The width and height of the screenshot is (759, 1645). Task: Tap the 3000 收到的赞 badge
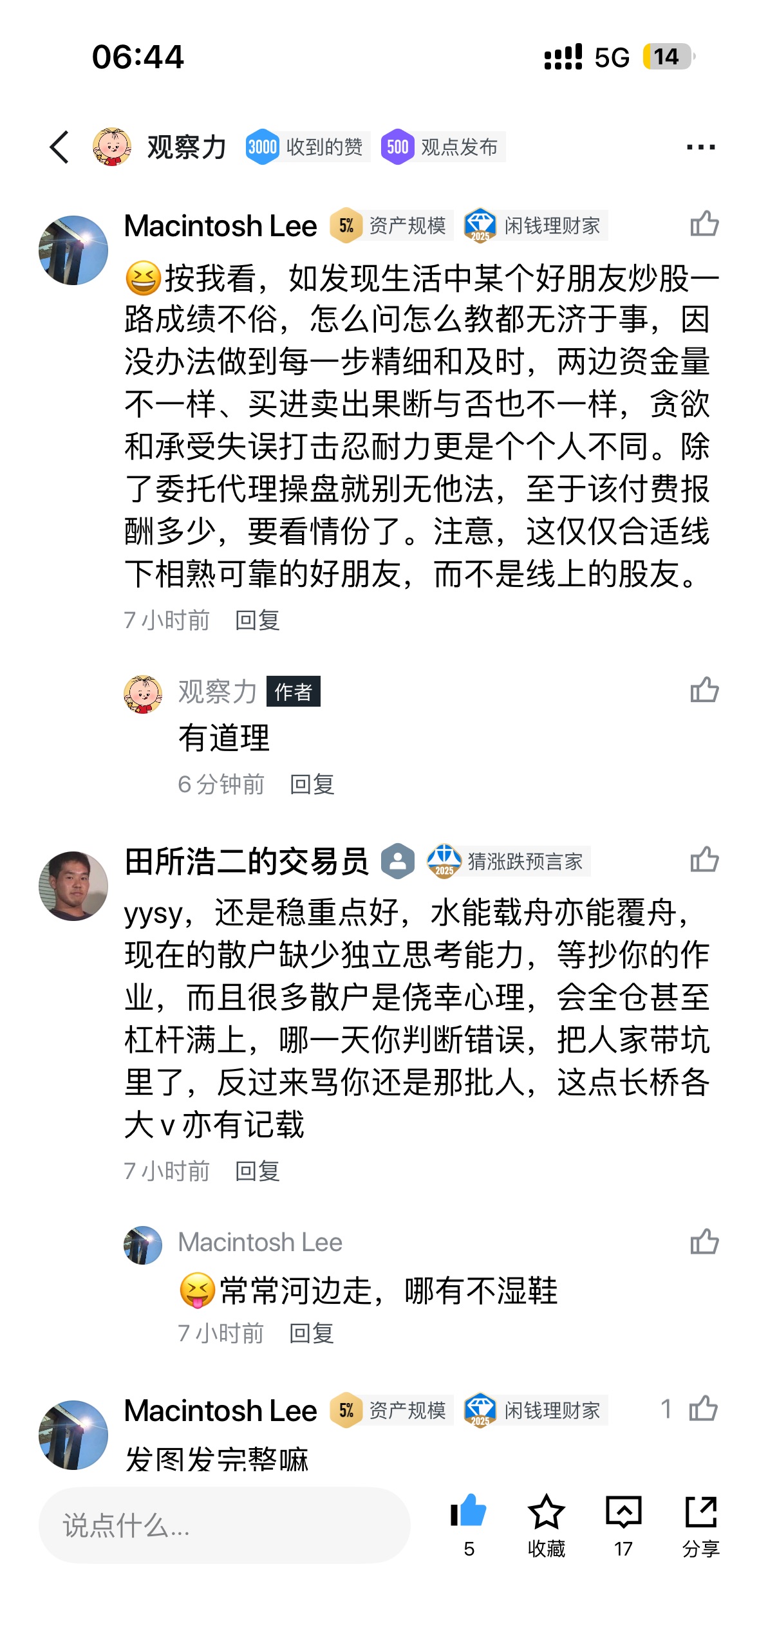pyautogui.click(x=306, y=147)
